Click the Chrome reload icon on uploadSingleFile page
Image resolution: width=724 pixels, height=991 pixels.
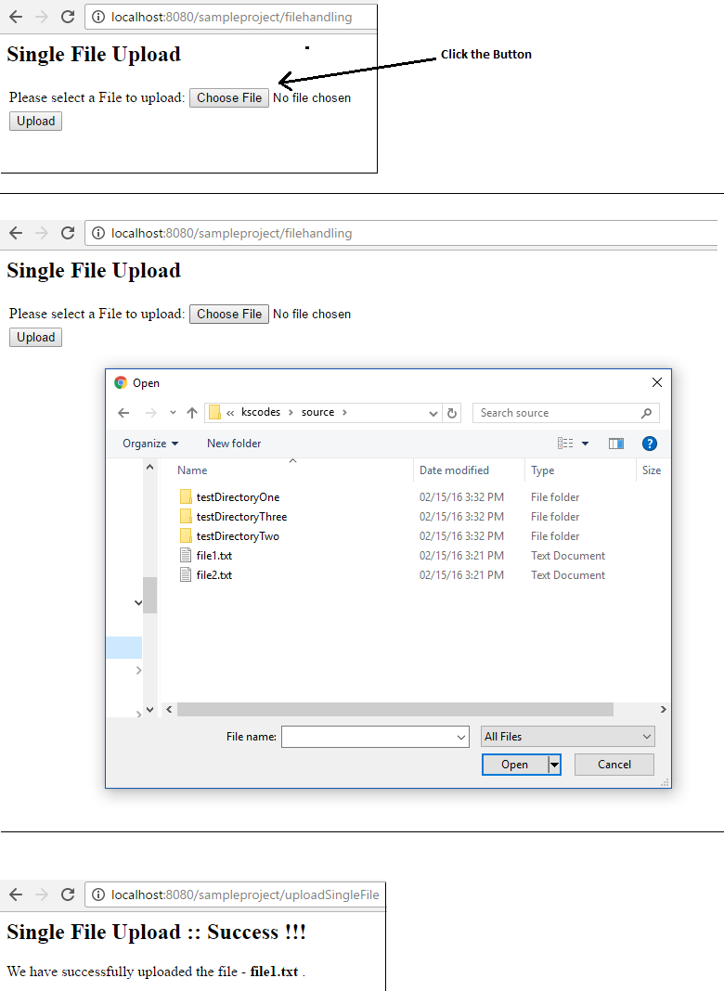pyautogui.click(x=68, y=894)
